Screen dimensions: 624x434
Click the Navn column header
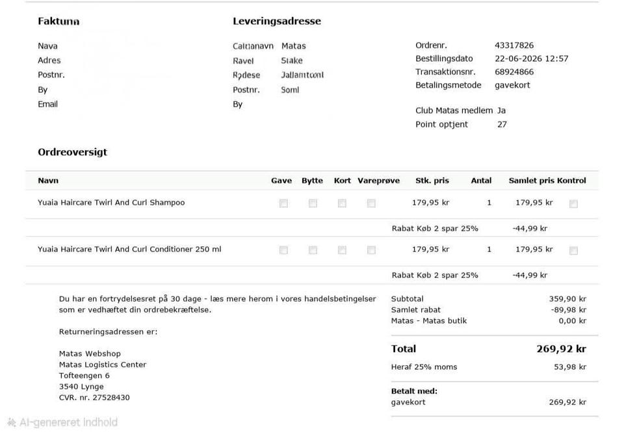[48, 181]
